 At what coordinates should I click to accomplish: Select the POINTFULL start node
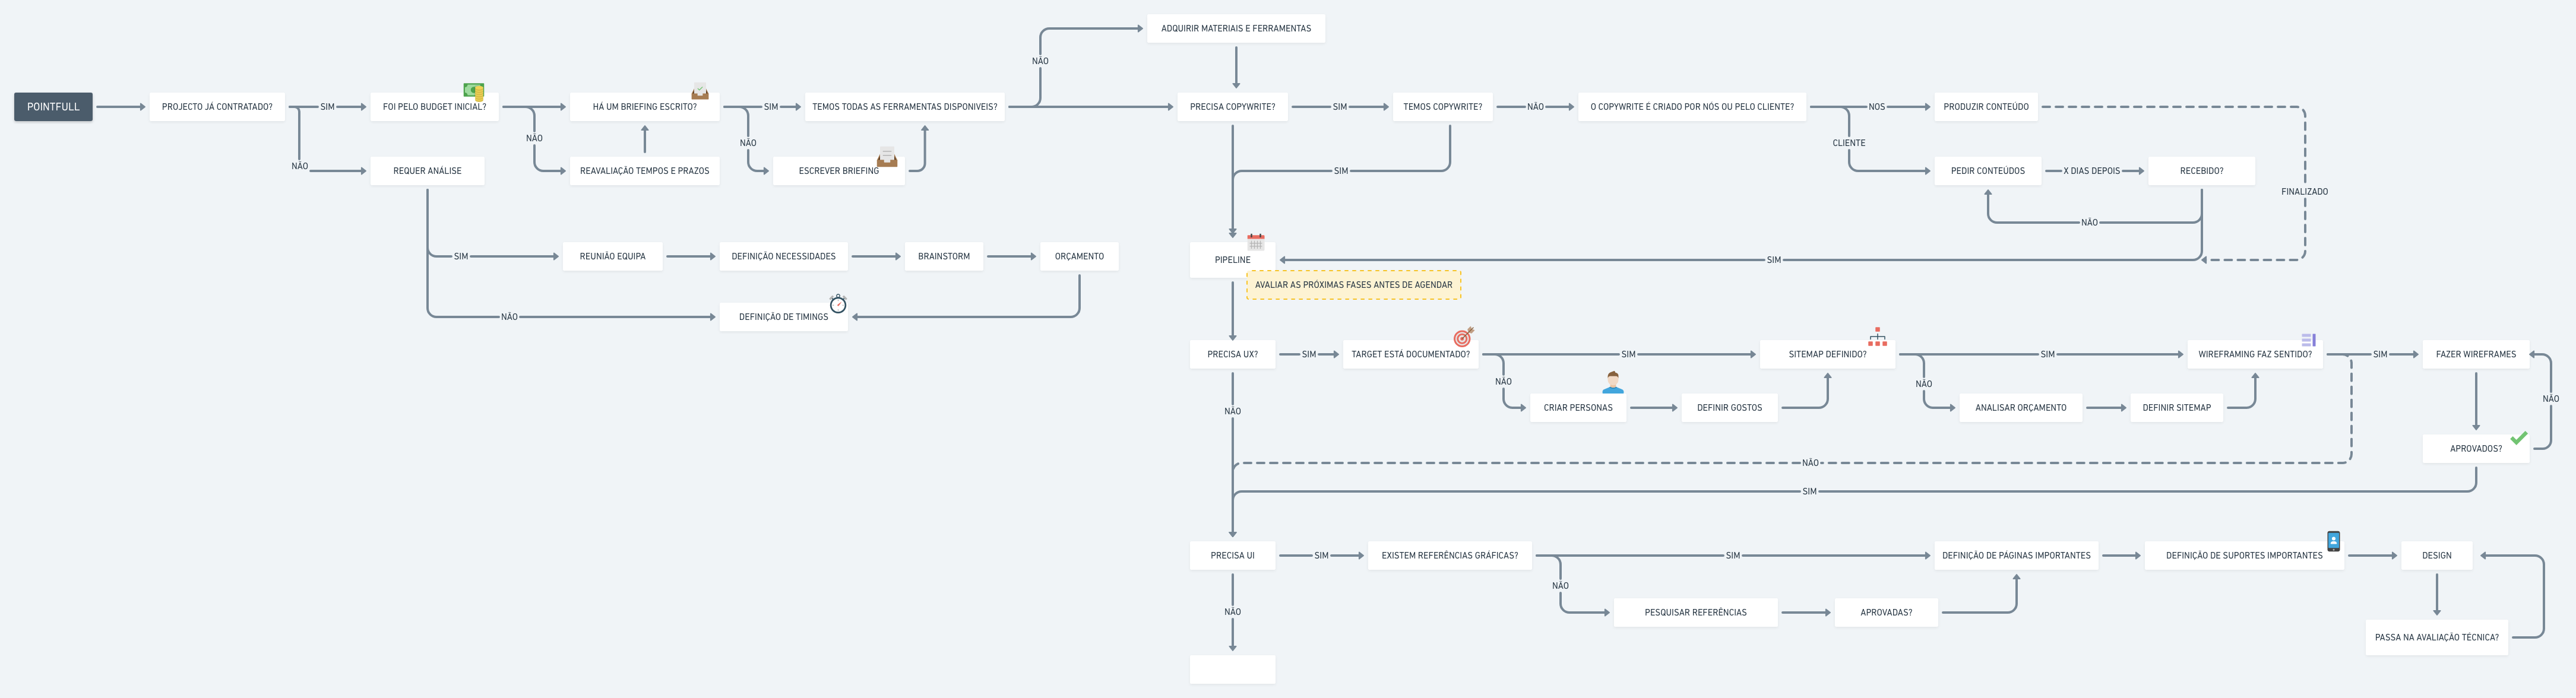click(53, 107)
